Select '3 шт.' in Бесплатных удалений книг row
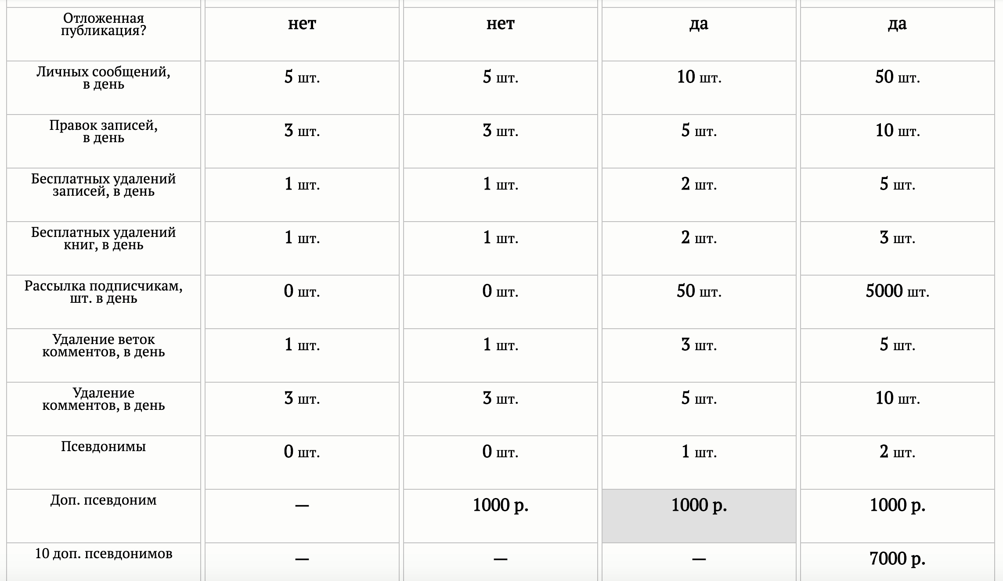Image resolution: width=1003 pixels, height=581 pixels. (x=897, y=238)
